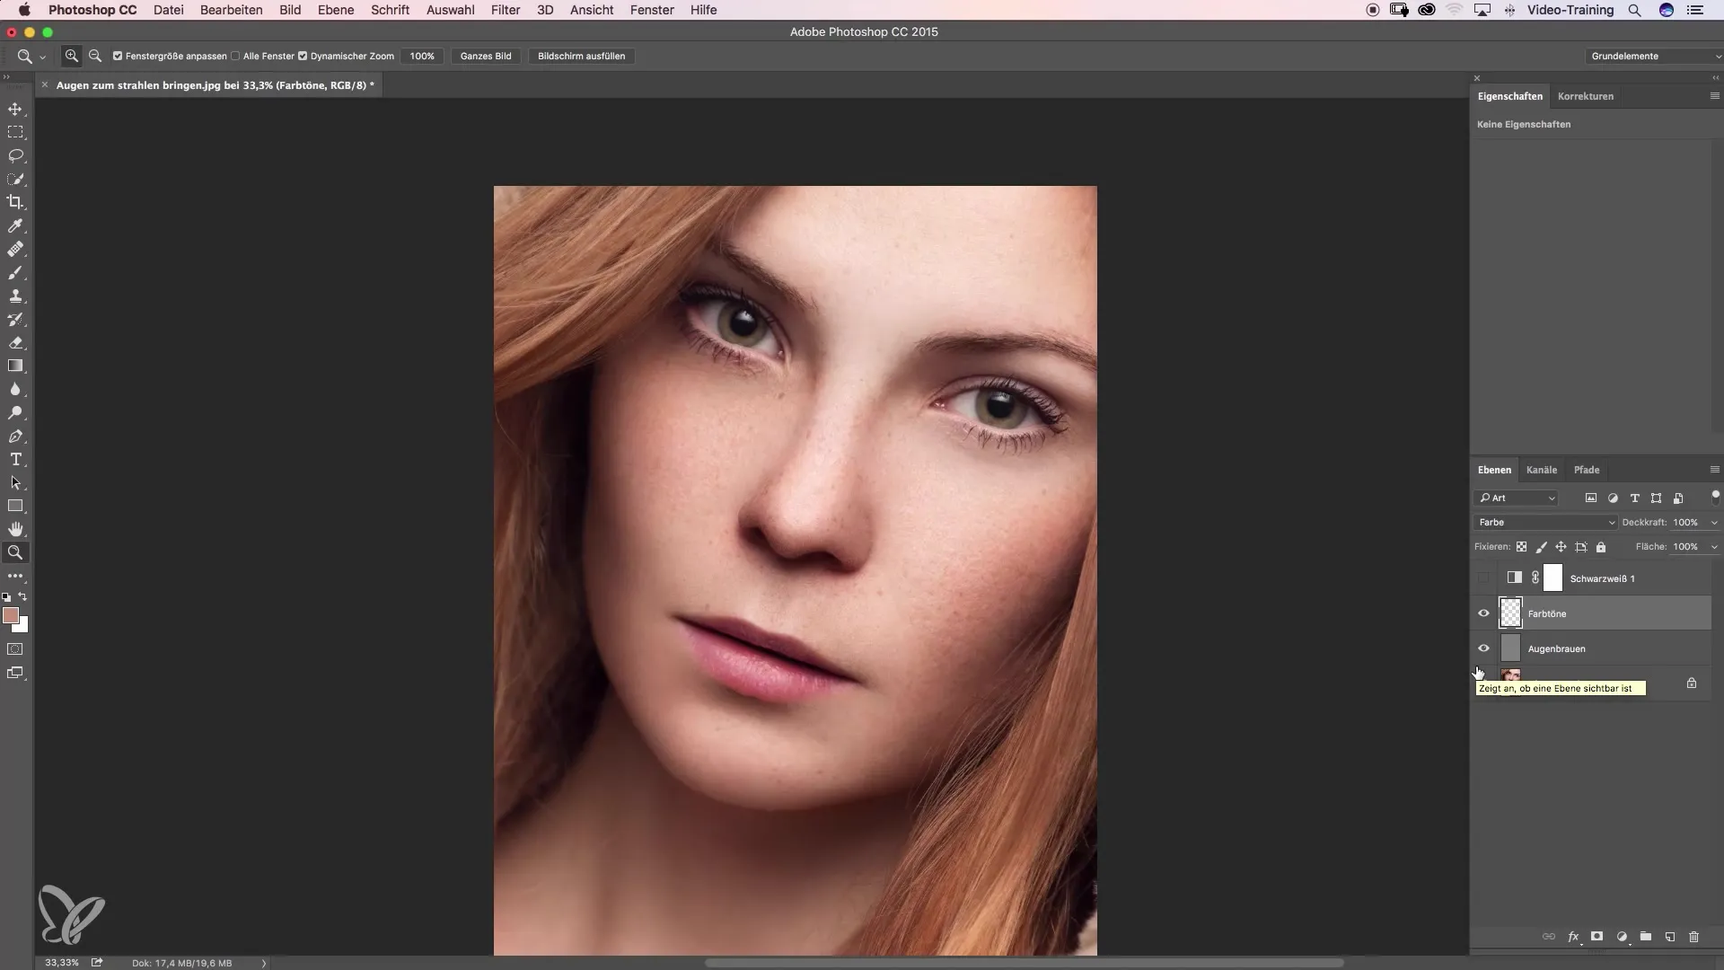Switch to the Pfade tab
The height and width of the screenshot is (970, 1724).
coord(1587,470)
